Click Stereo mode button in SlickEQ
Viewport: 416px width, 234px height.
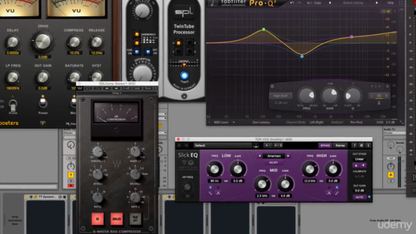(340, 146)
